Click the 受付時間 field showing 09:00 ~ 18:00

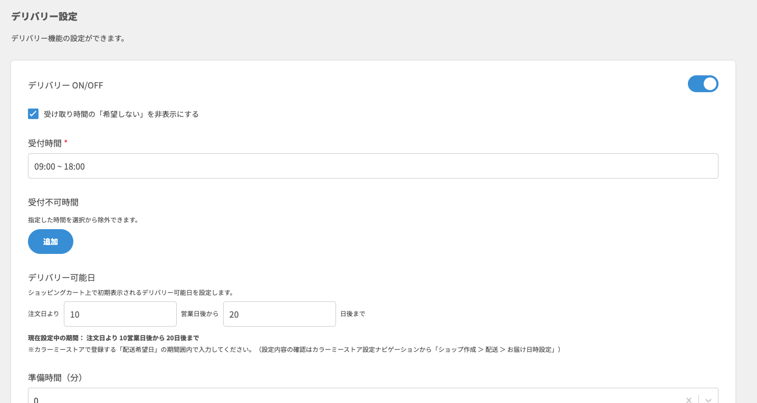372,166
